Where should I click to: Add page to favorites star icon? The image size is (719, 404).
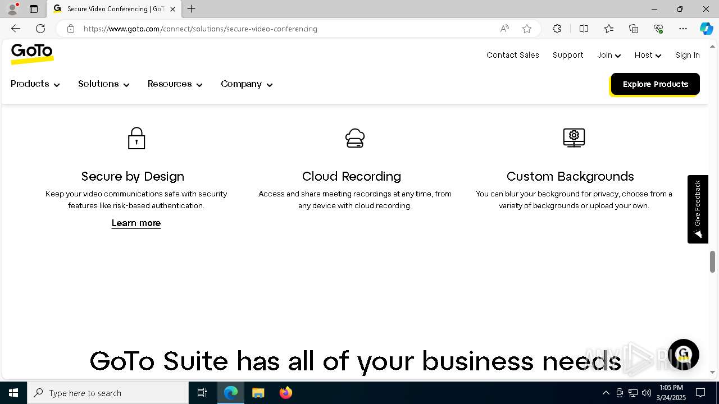[527, 29]
